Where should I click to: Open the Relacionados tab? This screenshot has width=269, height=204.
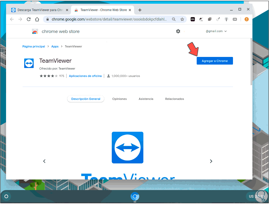[x=175, y=99]
